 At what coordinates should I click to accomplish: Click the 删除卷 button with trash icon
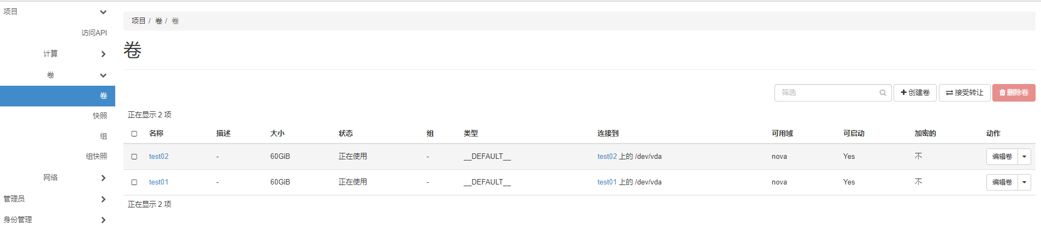point(1014,93)
